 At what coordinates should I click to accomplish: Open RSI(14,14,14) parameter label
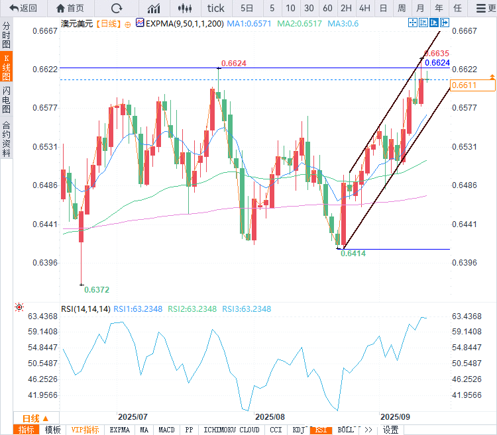[85, 309]
